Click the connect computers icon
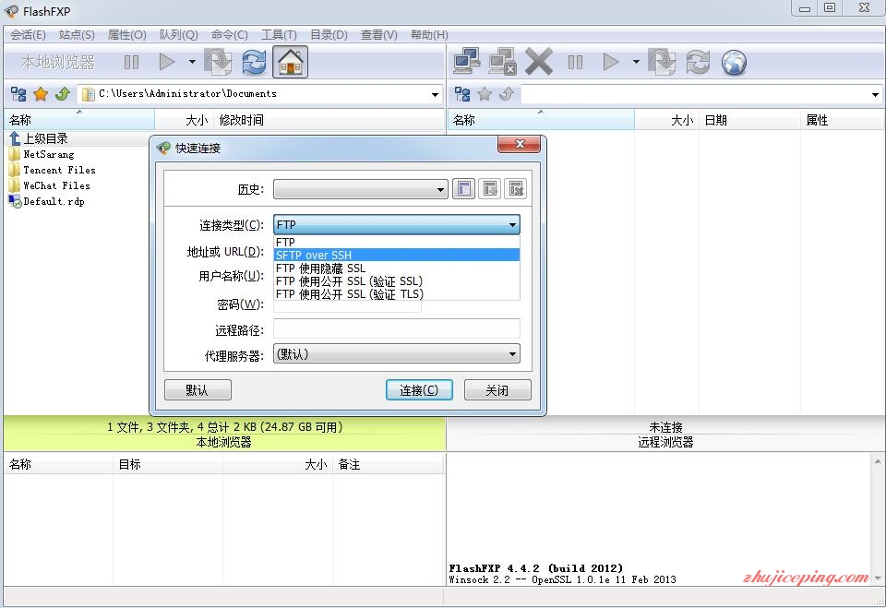886x608 pixels. pos(467,61)
